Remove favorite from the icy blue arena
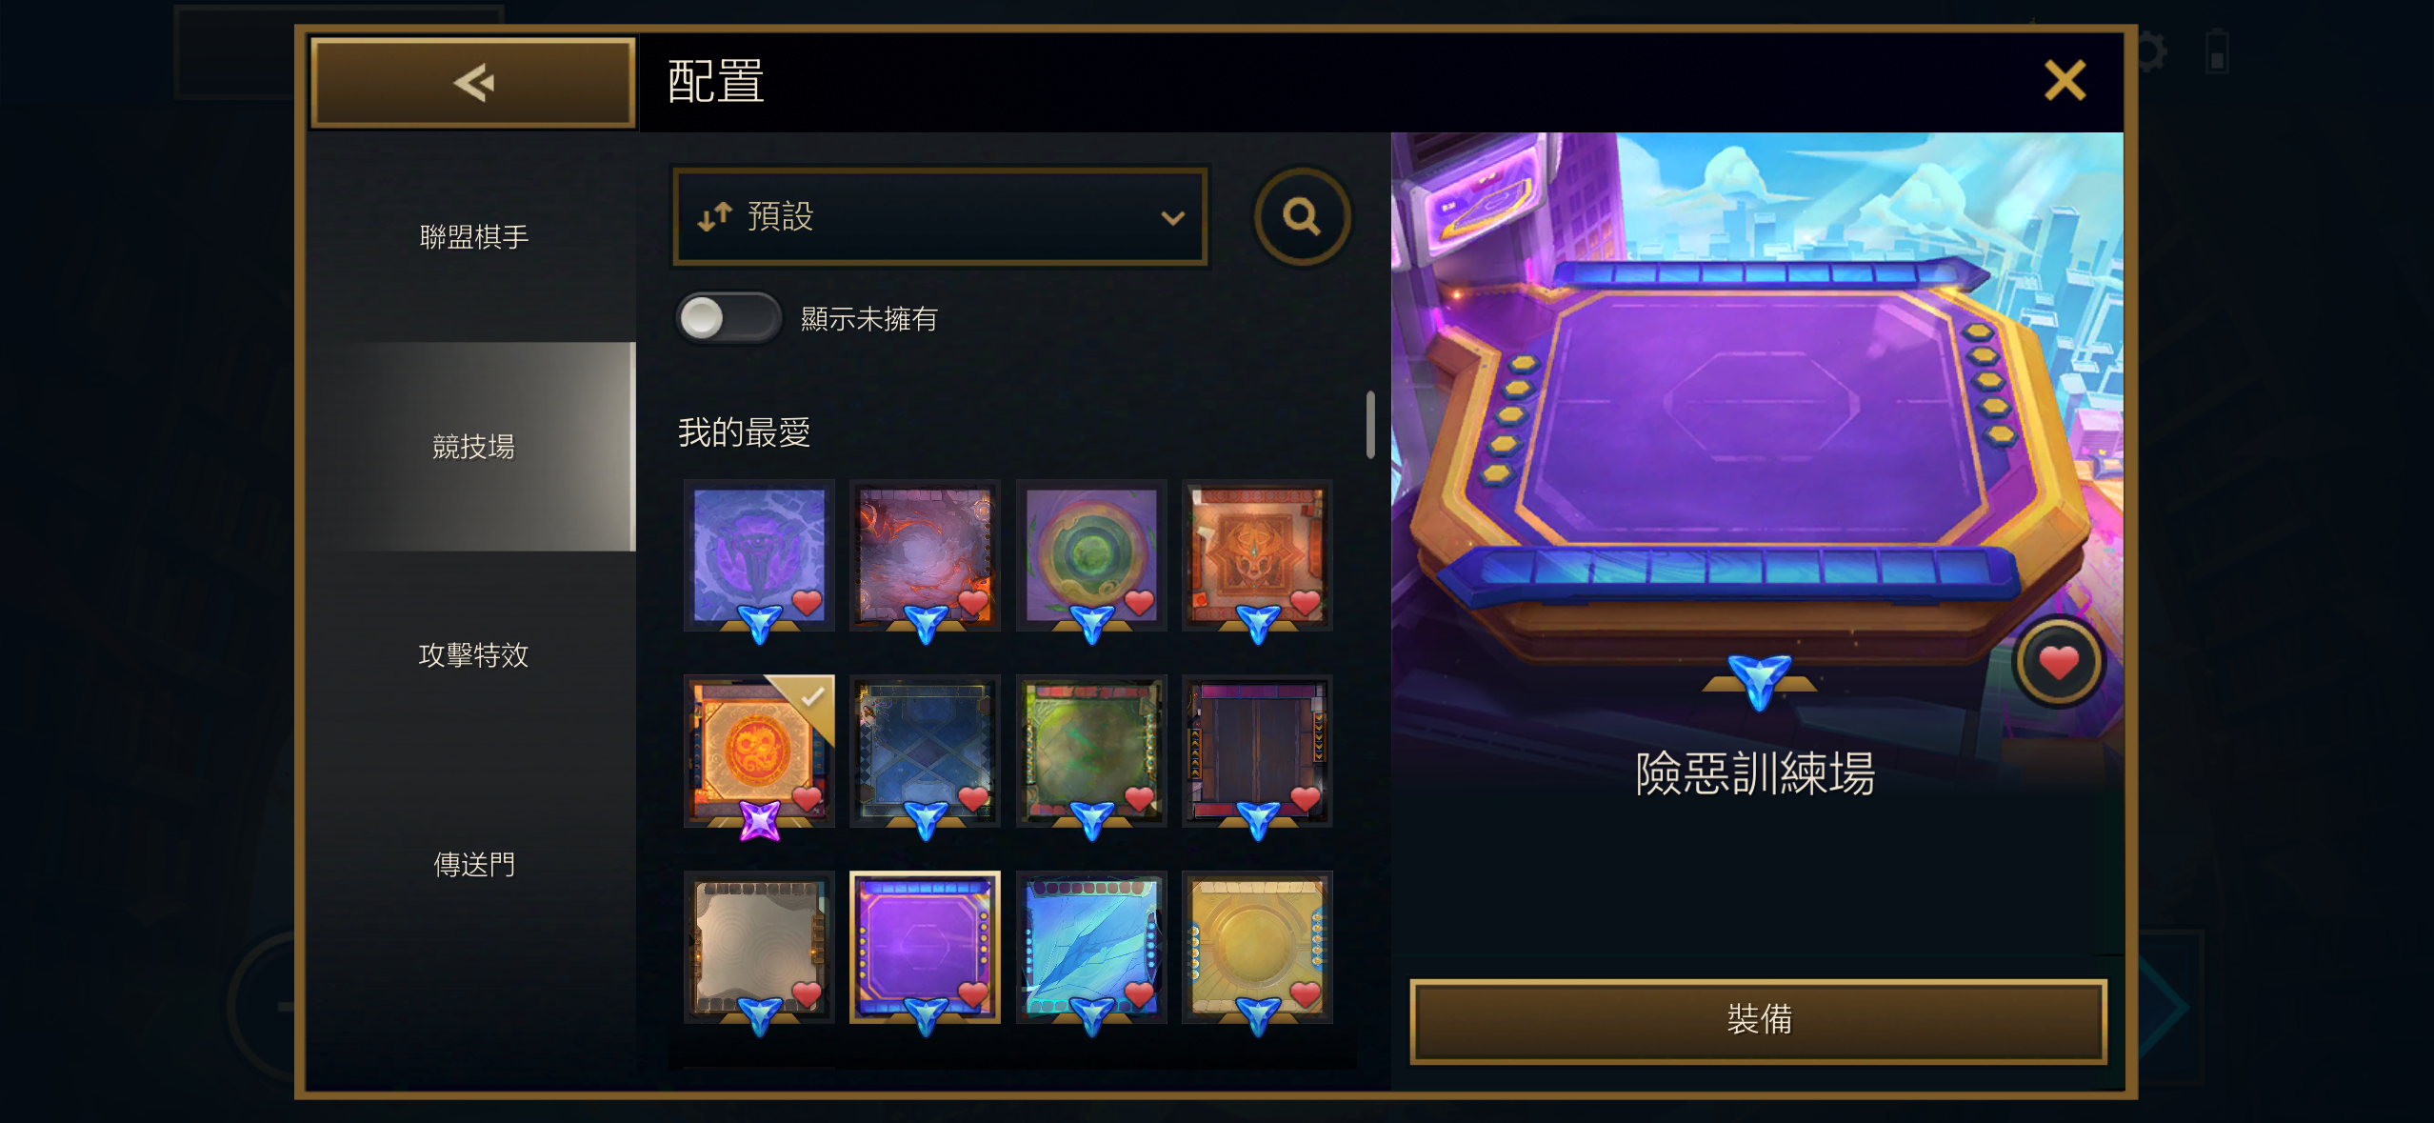 click(x=1139, y=993)
